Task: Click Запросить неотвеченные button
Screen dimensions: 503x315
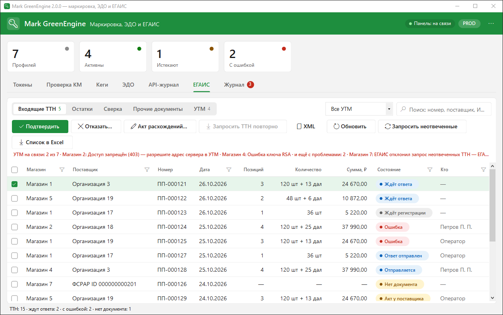Action: (x=422, y=126)
